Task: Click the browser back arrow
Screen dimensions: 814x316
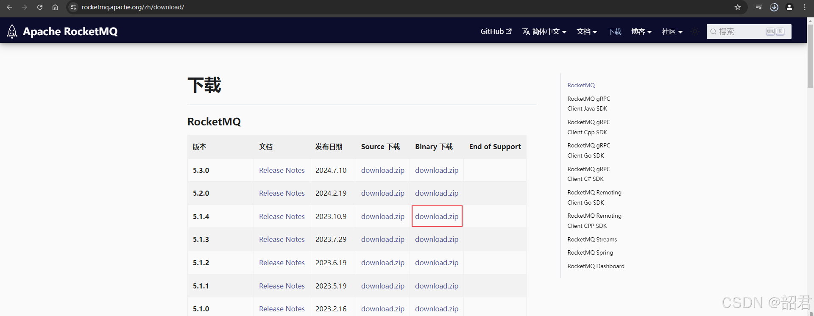Action: click(x=9, y=7)
